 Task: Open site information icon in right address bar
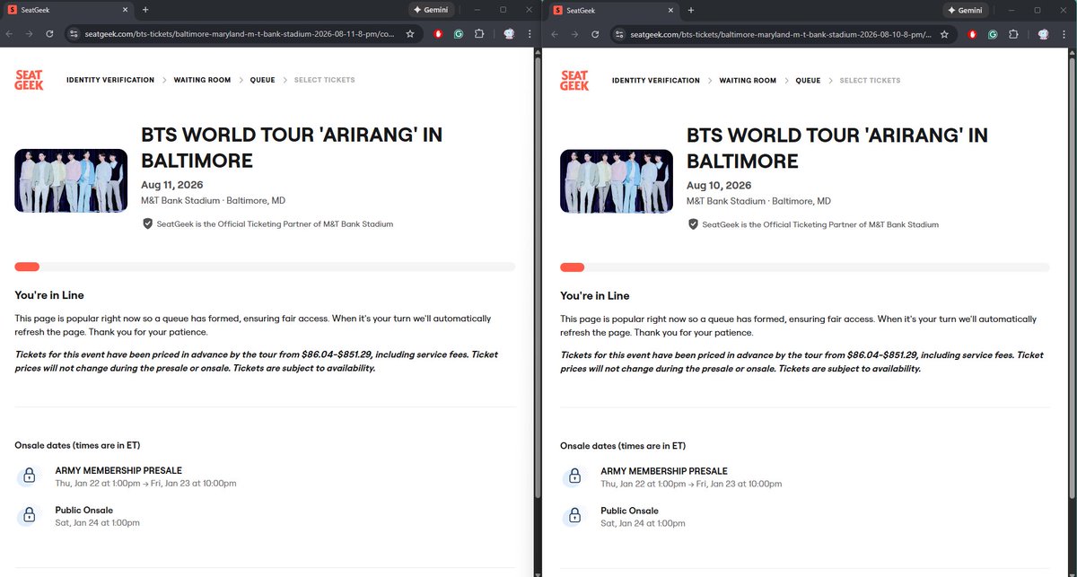point(620,34)
